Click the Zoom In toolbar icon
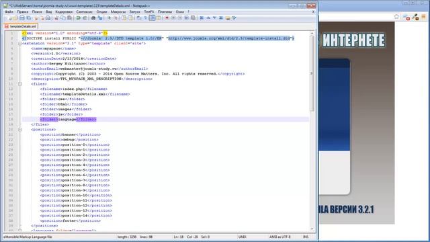This screenshot has height=242, width=430. tap(109, 18)
